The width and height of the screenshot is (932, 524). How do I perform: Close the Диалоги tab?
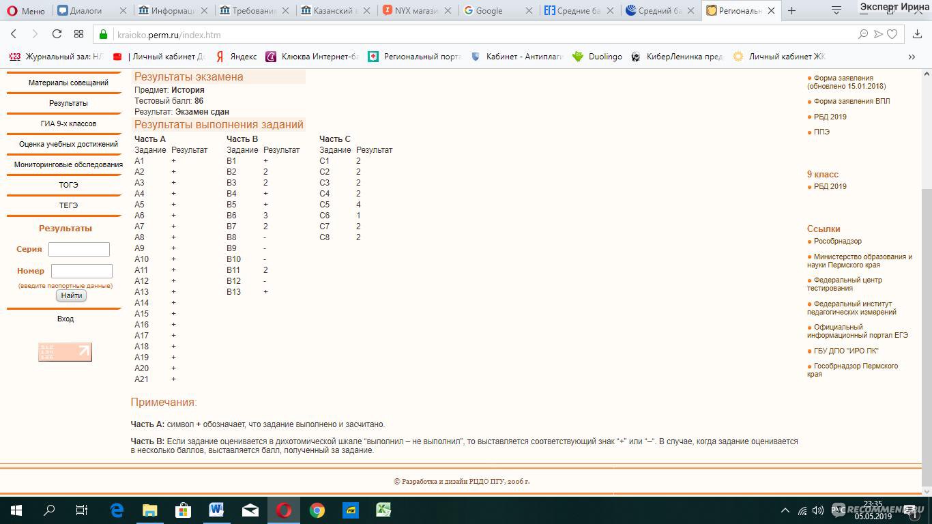tap(122, 11)
